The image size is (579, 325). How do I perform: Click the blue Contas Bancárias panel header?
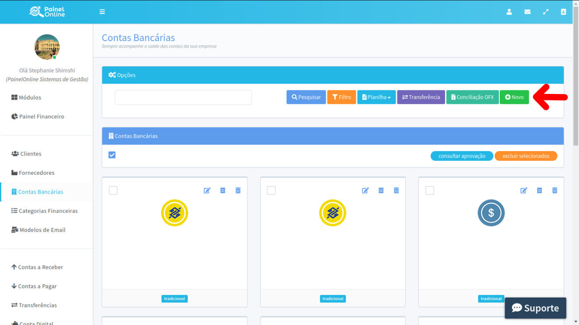(x=333, y=136)
